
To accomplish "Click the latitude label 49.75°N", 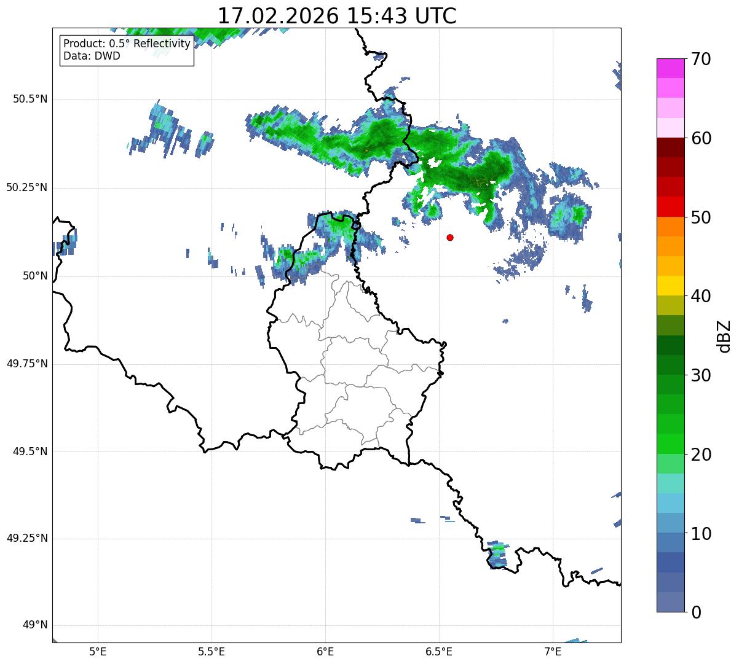I will [x=26, y=364].
